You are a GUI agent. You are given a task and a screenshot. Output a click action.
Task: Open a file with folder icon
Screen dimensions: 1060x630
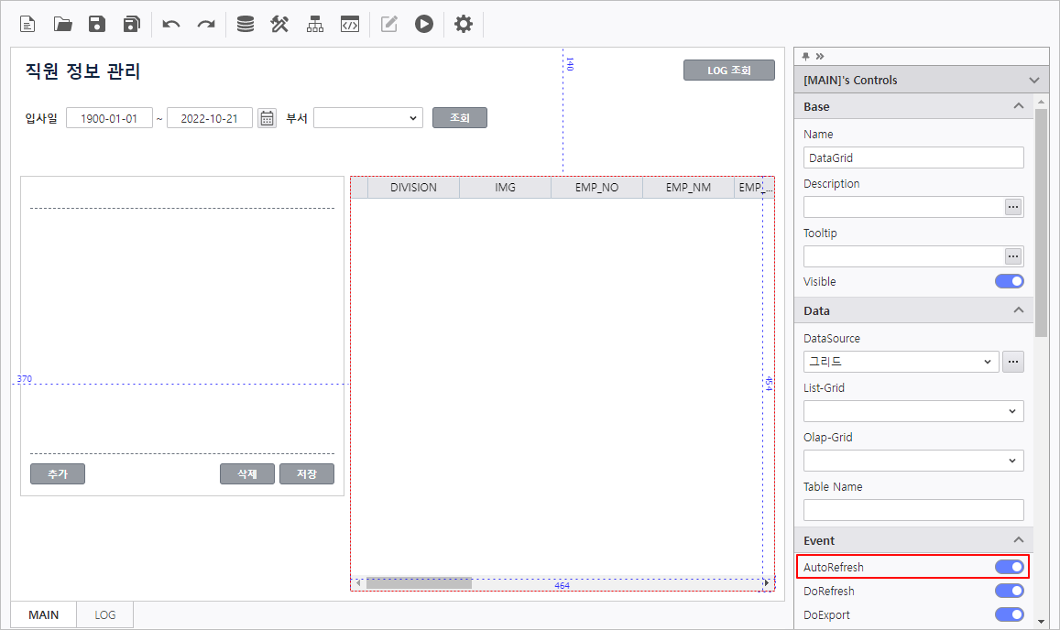63,24
